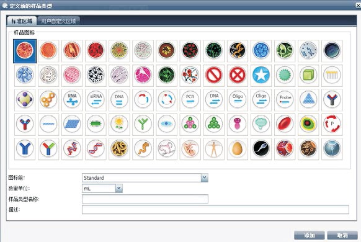Image resolution: width=361 pixels, height=242 pixels.
Task: Focus the 样品类型名称 input field
Action: [x=145, y=199]
